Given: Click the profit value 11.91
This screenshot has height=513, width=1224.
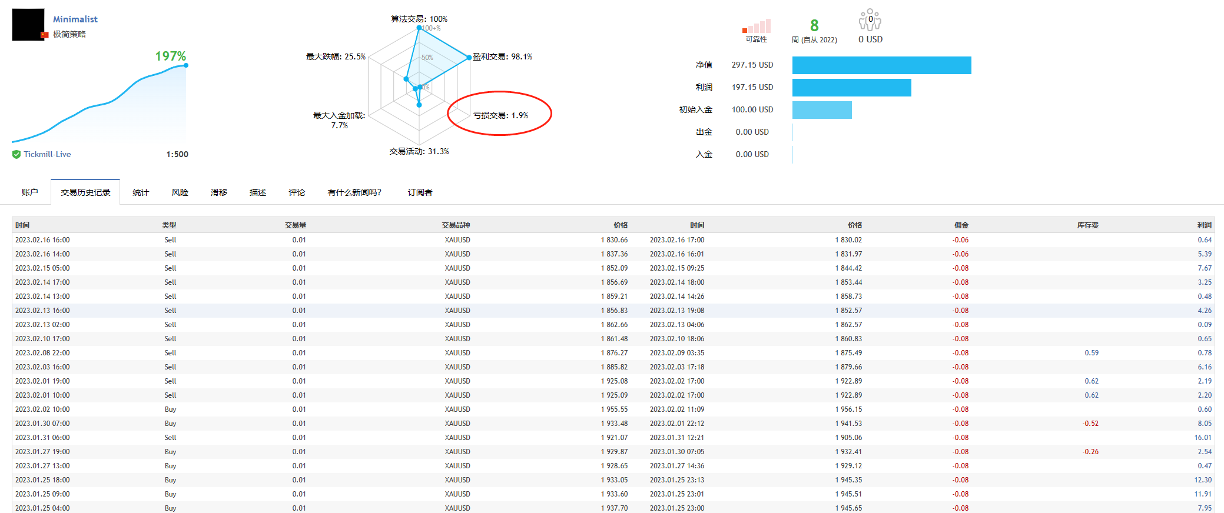Looking at the screenshot, I should point(1203,494).
